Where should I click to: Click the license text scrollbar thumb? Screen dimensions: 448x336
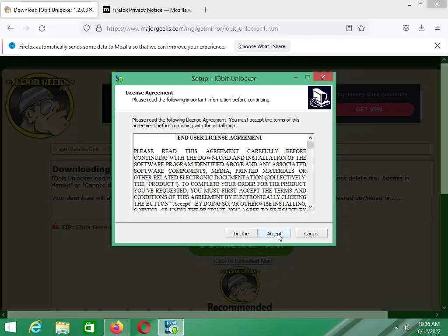click(x=310, y=145)
